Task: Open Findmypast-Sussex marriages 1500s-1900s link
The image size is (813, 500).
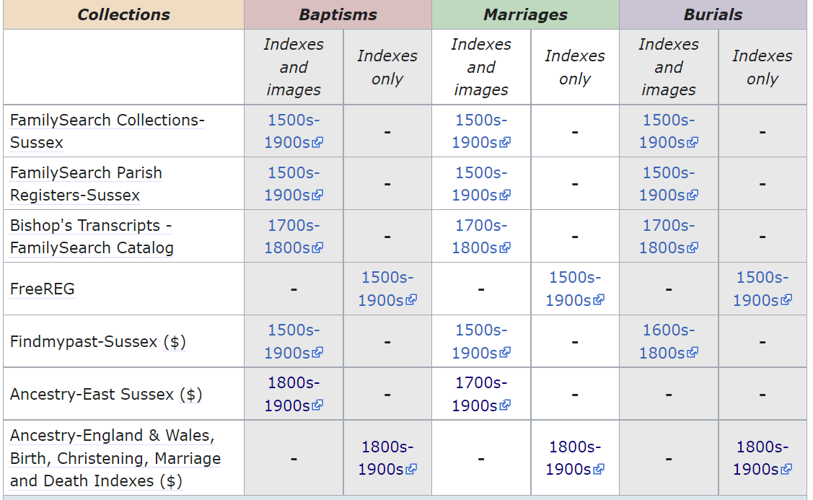Action: coord(481,341)
